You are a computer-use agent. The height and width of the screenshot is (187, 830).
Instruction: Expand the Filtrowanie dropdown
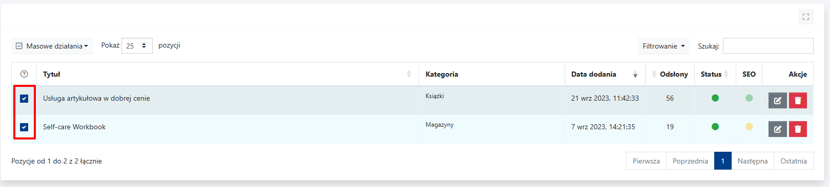pyautogui.click(x=663, y=46)
